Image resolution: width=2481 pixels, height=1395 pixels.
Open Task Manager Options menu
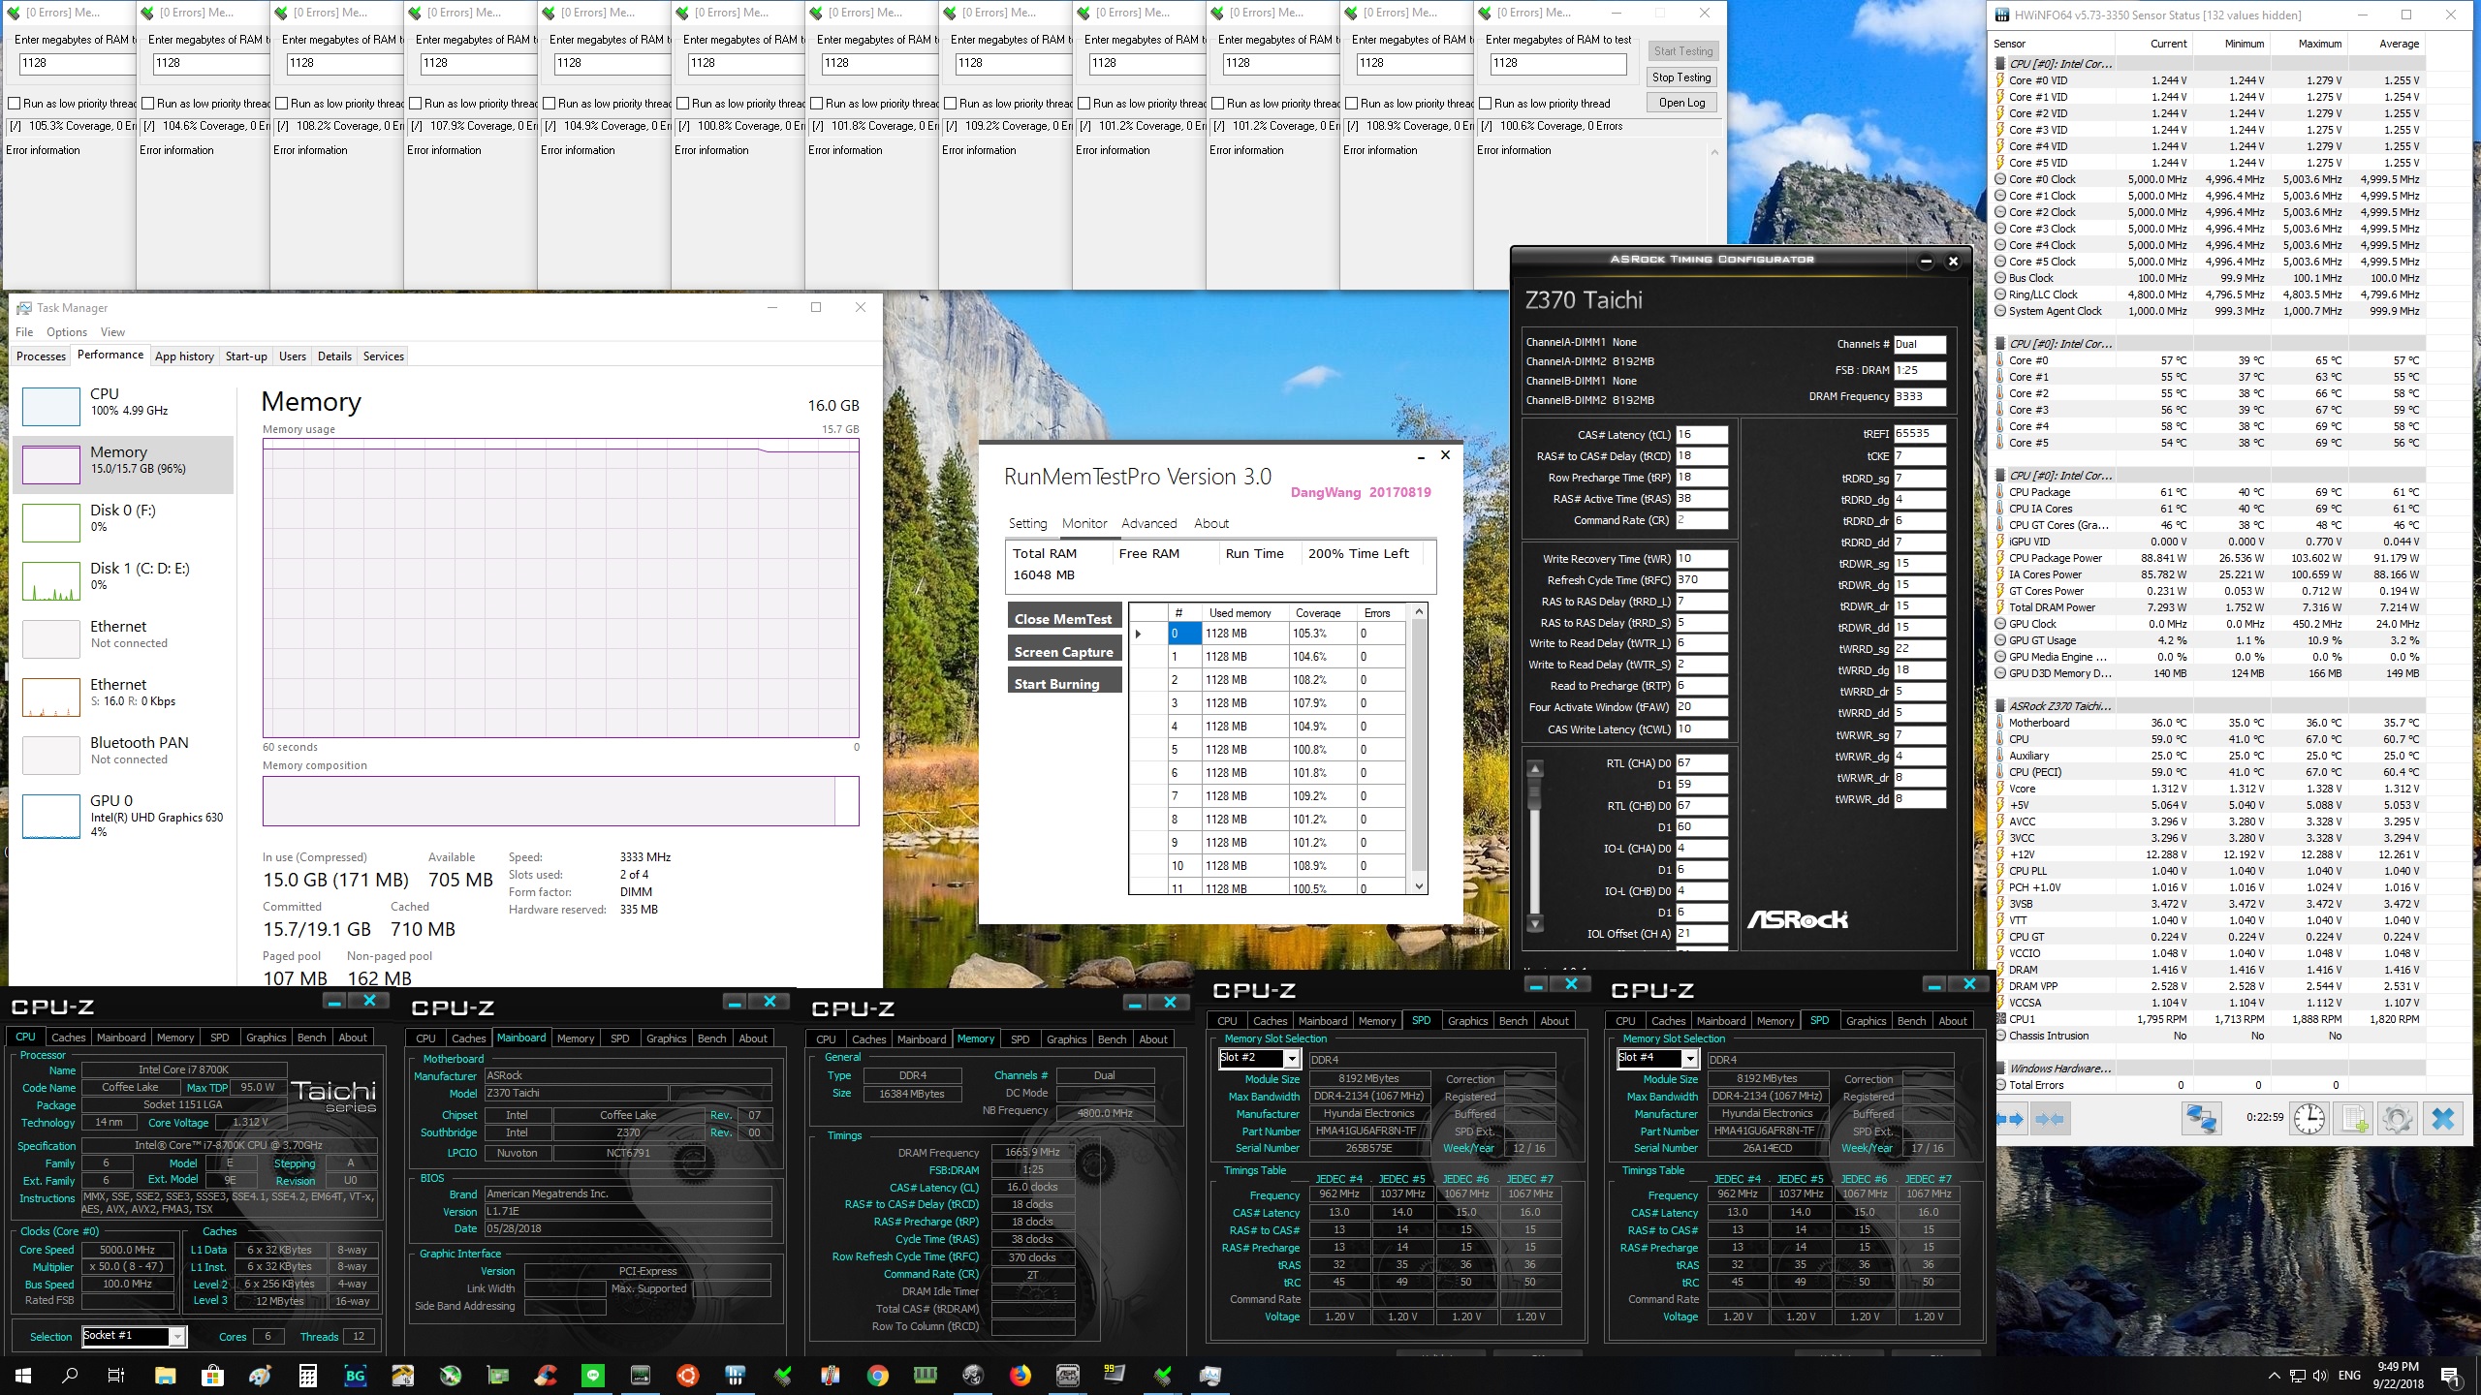[67, 331]
